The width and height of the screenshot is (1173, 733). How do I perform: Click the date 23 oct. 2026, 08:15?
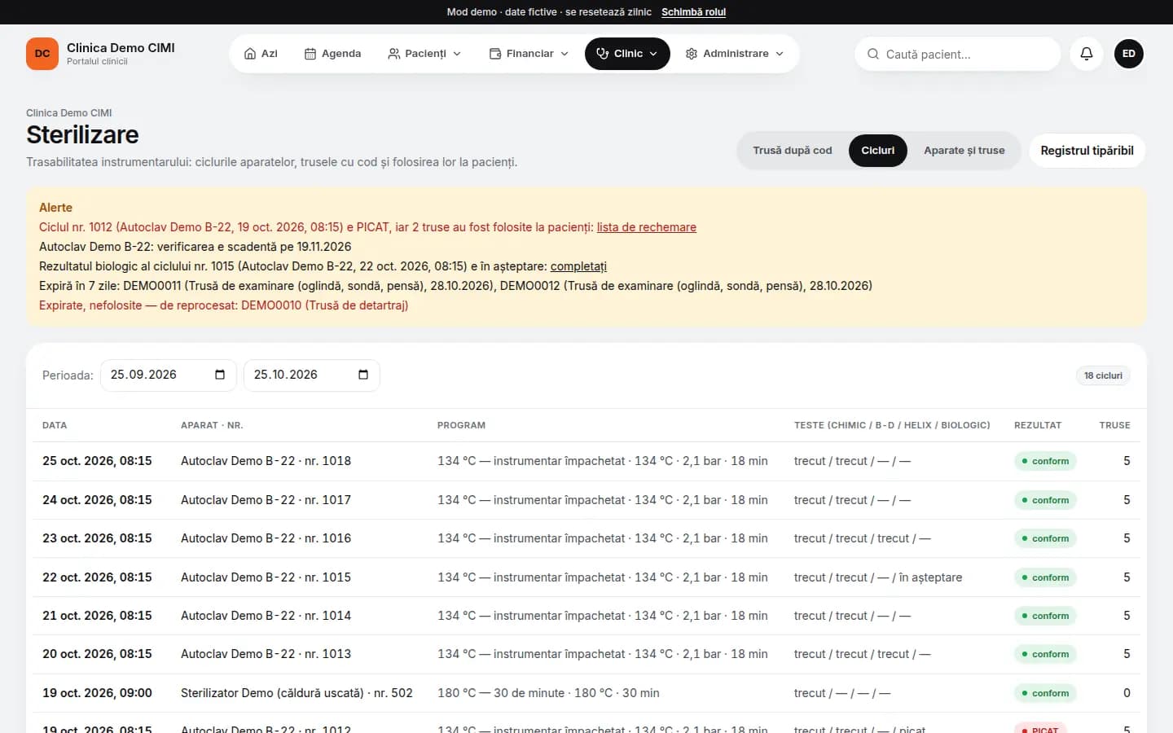click(x=97, y=538)
